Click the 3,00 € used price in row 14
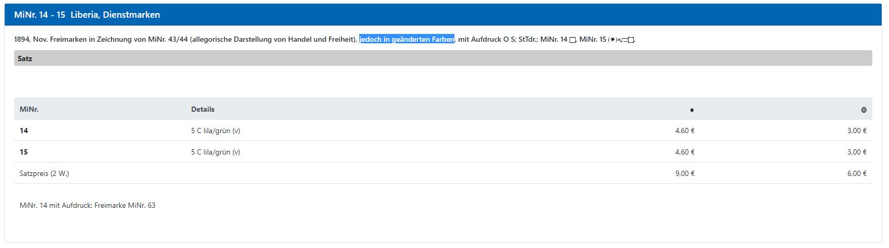The image size is (889, 248). pos(857,131)
